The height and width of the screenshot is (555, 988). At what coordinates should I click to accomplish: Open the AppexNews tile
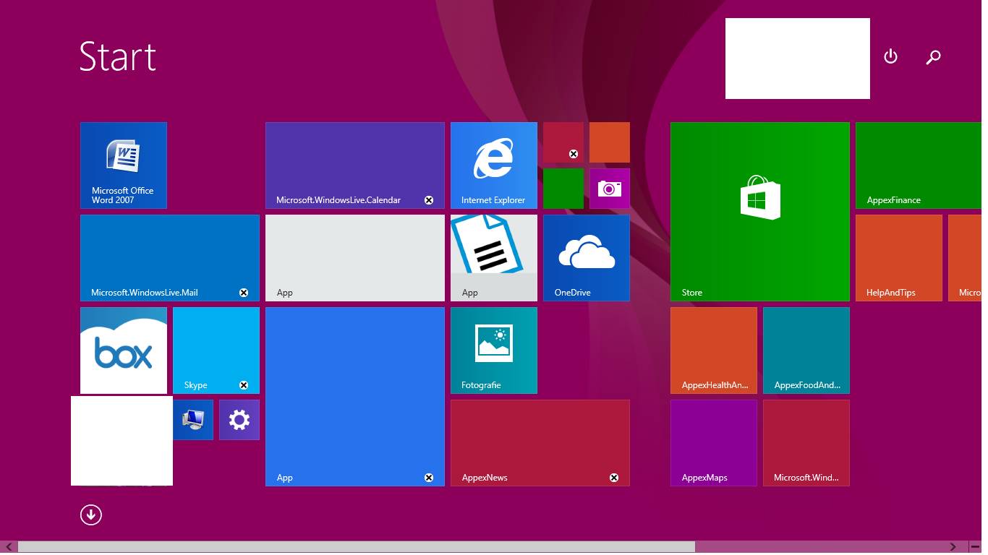pos(540,443)
